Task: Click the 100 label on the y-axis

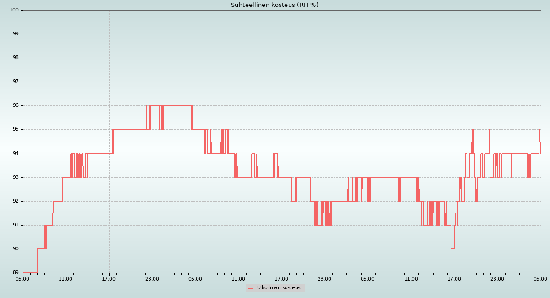Action: click(14, 10)
